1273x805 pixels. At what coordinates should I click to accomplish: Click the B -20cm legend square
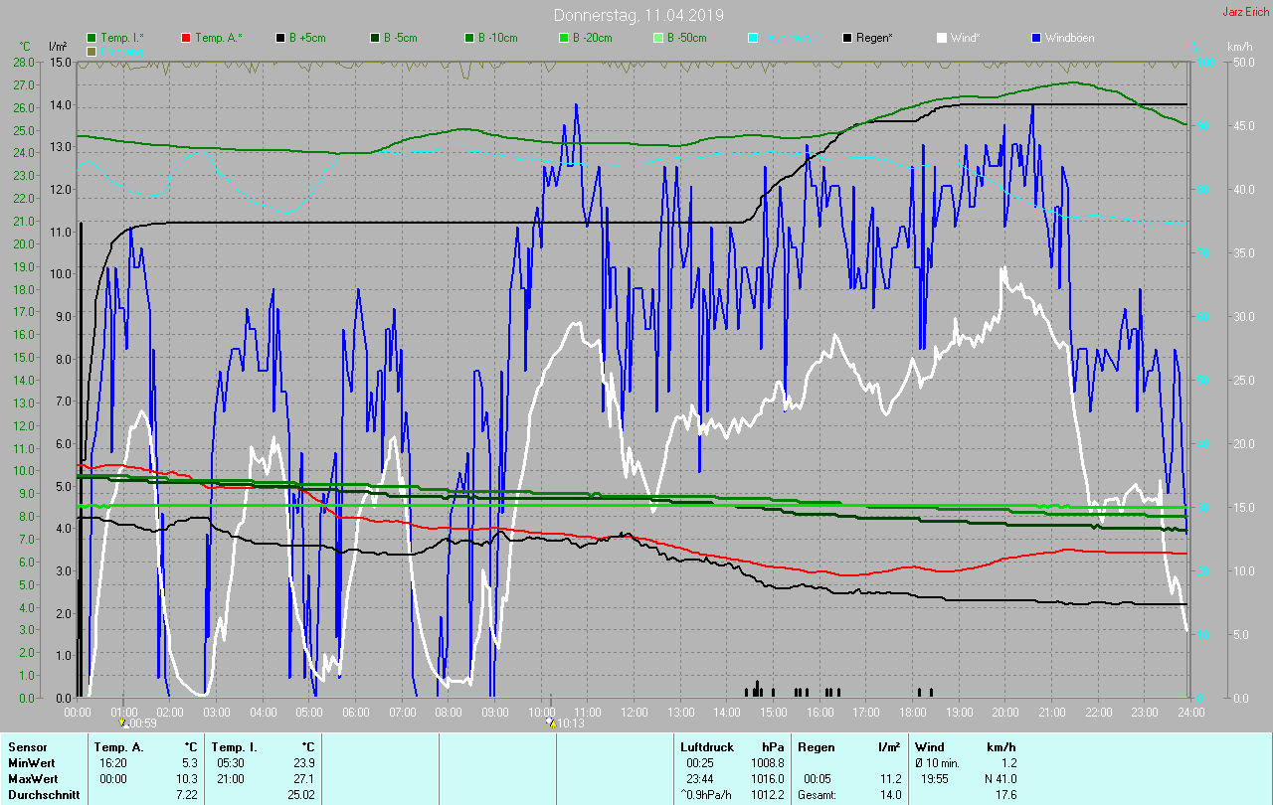[x=564, y=38]
